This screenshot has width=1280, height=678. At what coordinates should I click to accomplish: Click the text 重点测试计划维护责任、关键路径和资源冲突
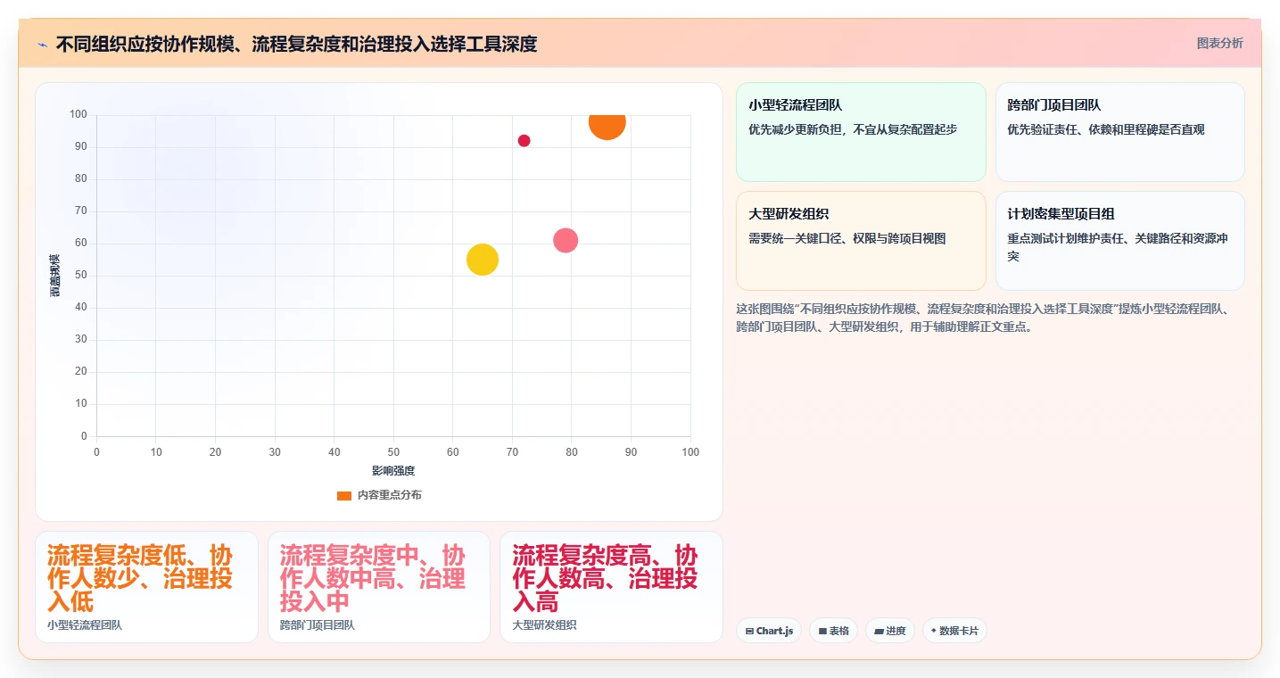pyautogui.click(x=1119, y=247)
